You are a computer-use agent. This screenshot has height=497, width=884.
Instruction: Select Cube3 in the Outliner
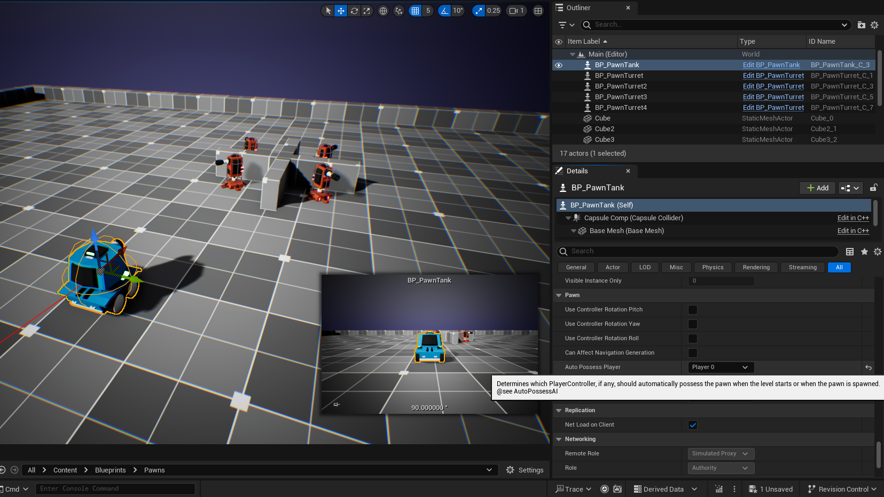604,140
